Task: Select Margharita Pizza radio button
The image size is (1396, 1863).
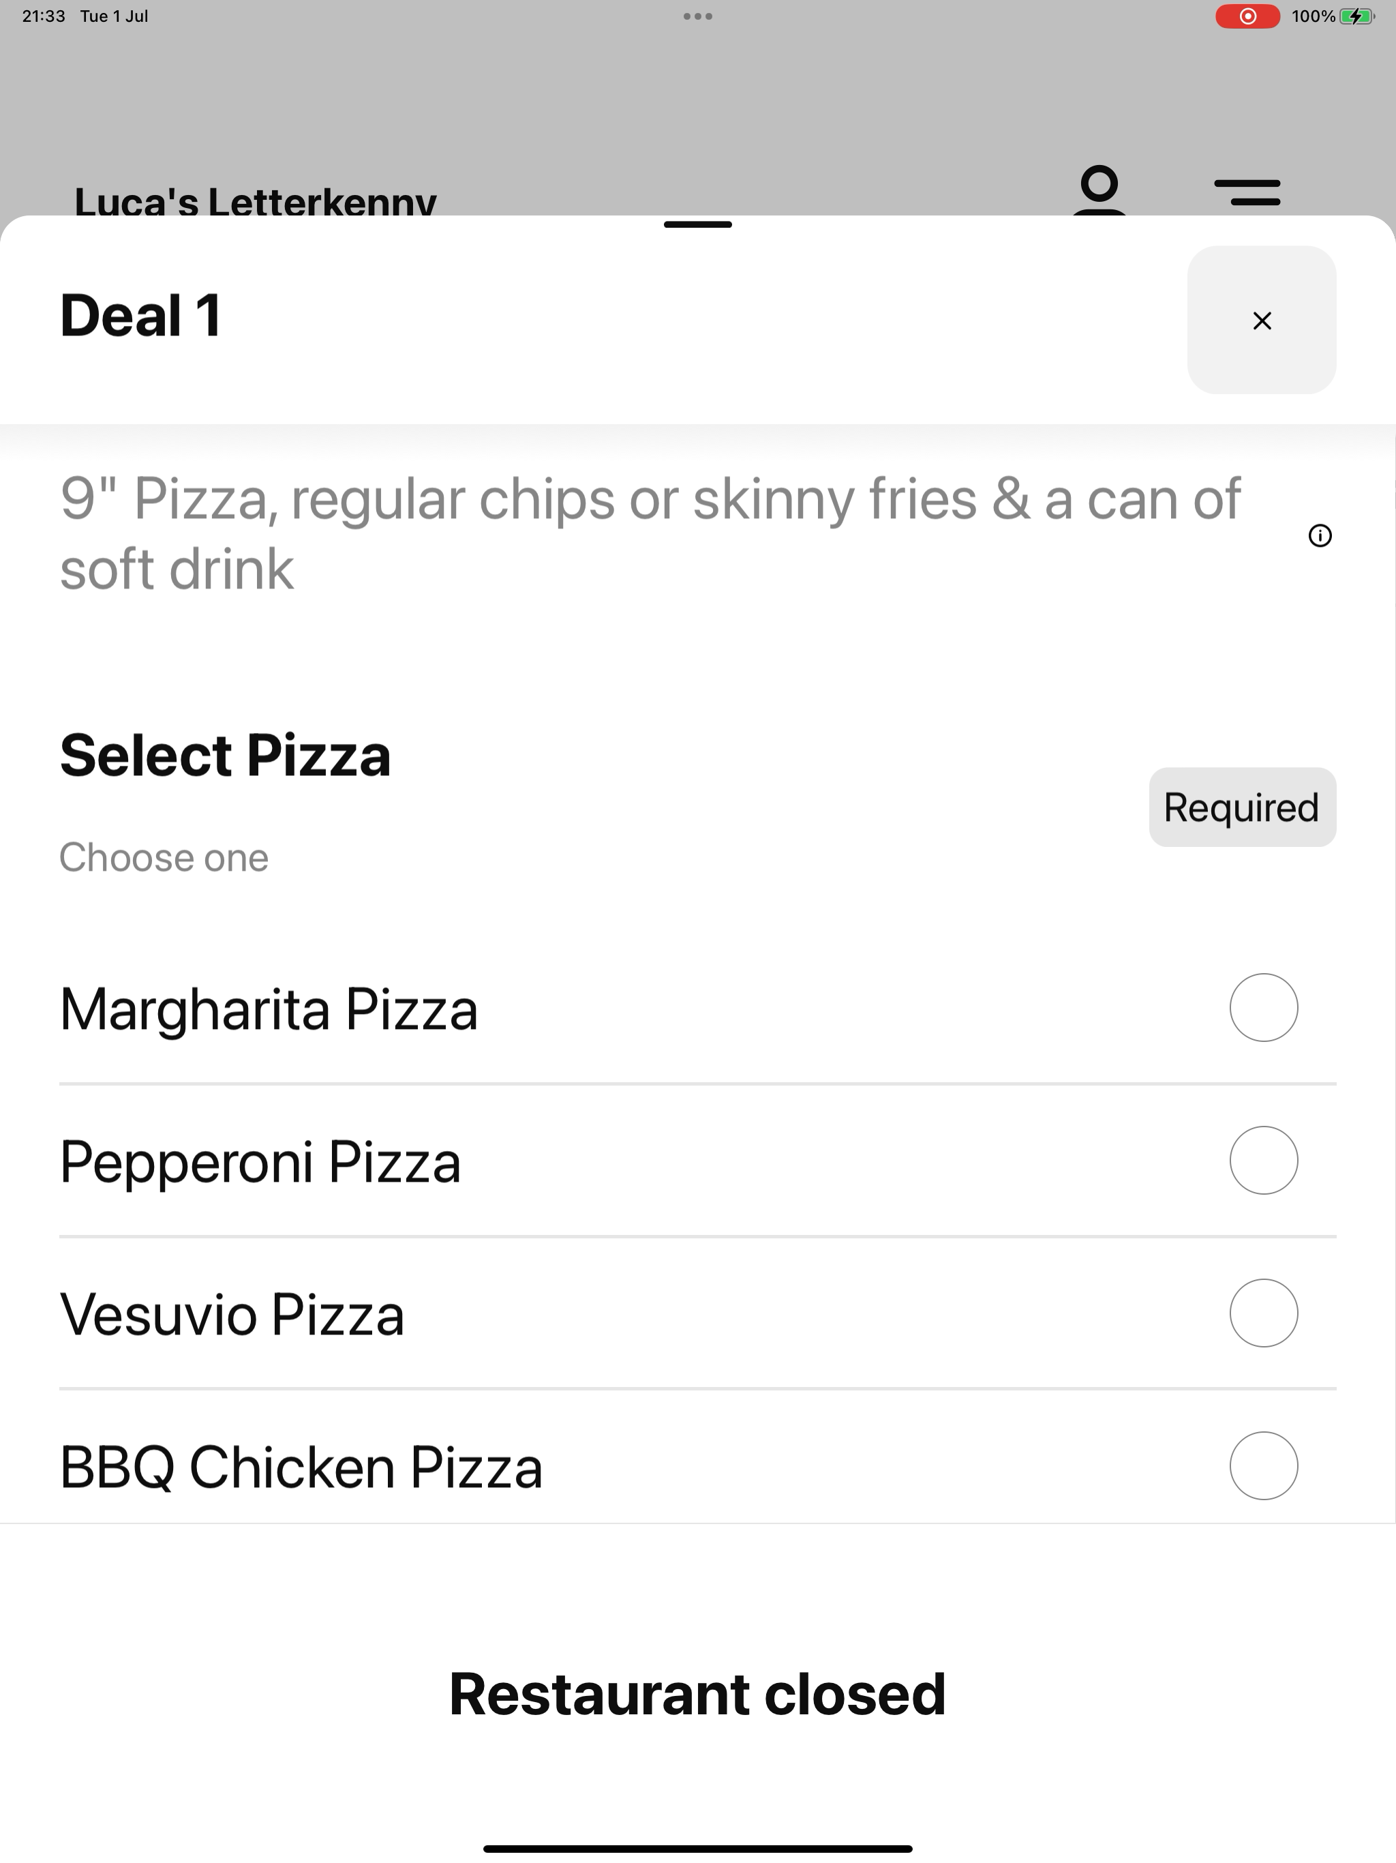Action: click(x=1263, y=1007)
